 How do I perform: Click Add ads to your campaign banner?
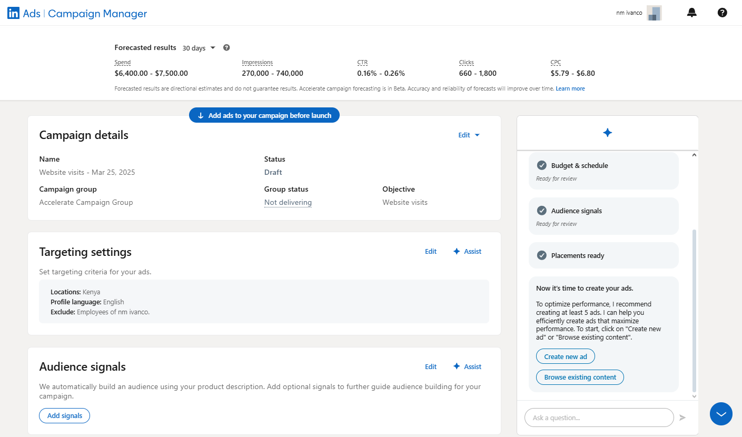(264, 115)
